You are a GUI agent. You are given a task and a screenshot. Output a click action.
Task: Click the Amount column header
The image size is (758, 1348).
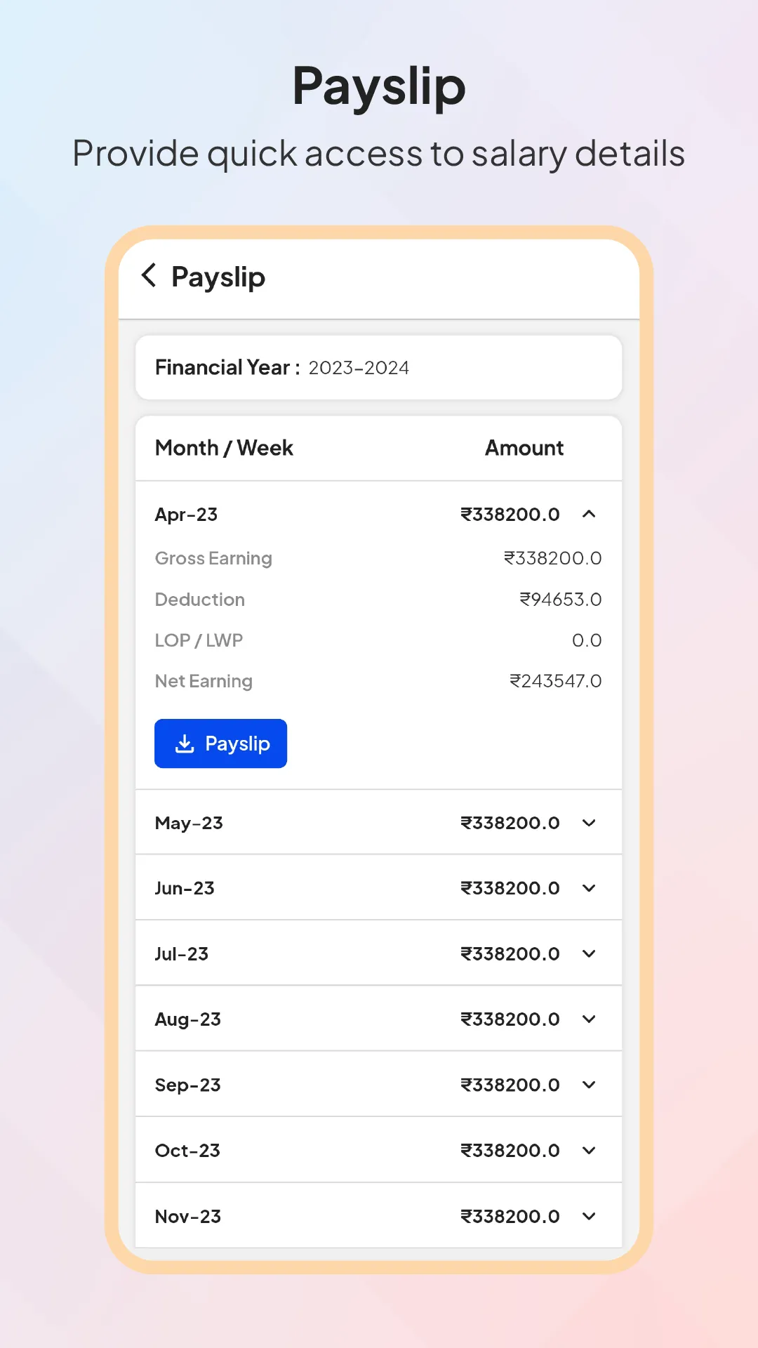[x=524, y=448]
